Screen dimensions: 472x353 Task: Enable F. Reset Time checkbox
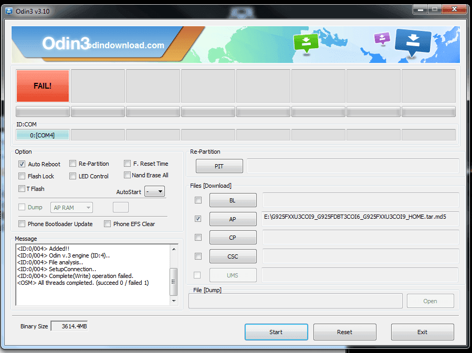pyautogui.click(x=128, y=163)
